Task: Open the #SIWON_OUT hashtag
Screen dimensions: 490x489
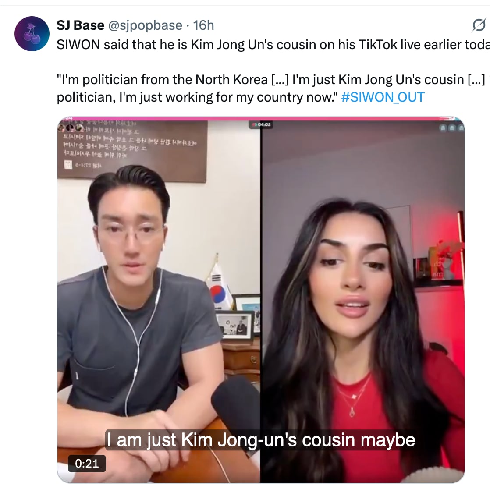Action: [x=383, y=97]
